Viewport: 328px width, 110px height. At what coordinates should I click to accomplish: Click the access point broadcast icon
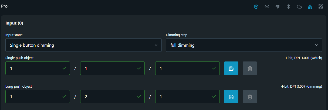(267, 7)
